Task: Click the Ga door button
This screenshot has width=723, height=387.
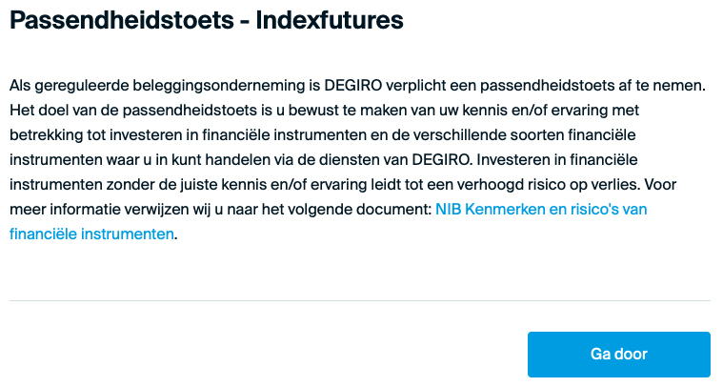Action: tap(619, 355)
